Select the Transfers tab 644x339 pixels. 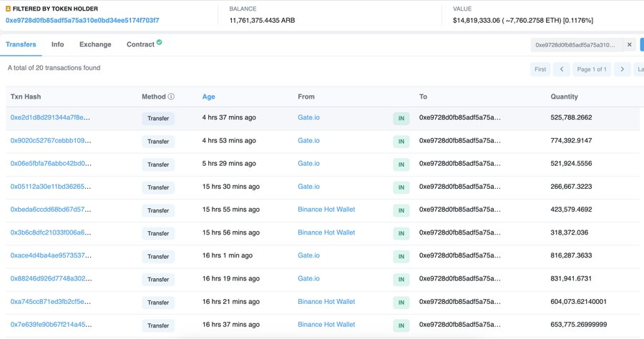coord(21,44)
